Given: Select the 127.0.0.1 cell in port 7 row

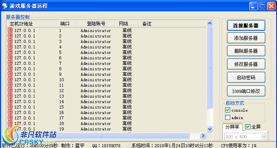Looking at the screenshot, I should point(25,63).
